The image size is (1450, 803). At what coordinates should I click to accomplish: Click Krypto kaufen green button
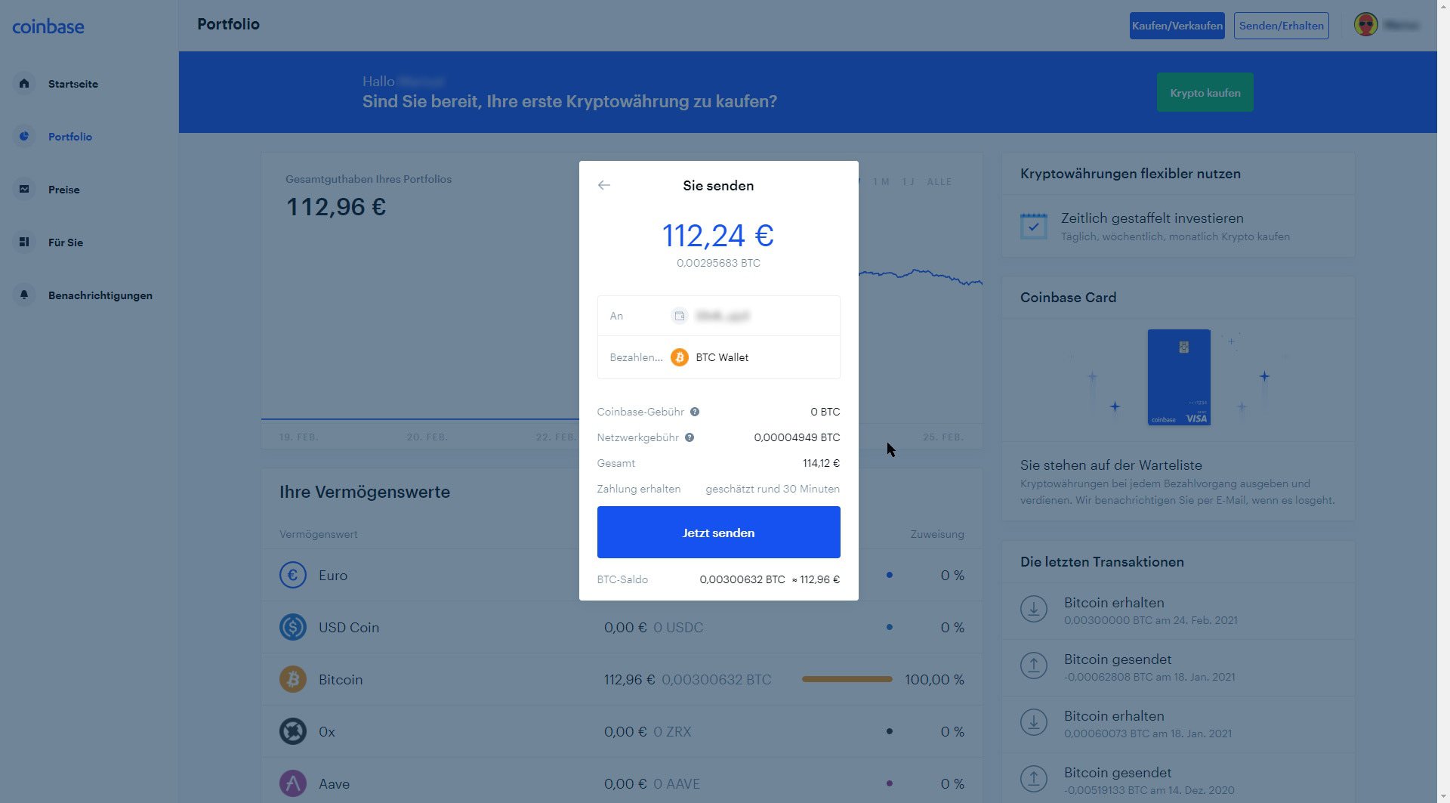pos(1205,93)
